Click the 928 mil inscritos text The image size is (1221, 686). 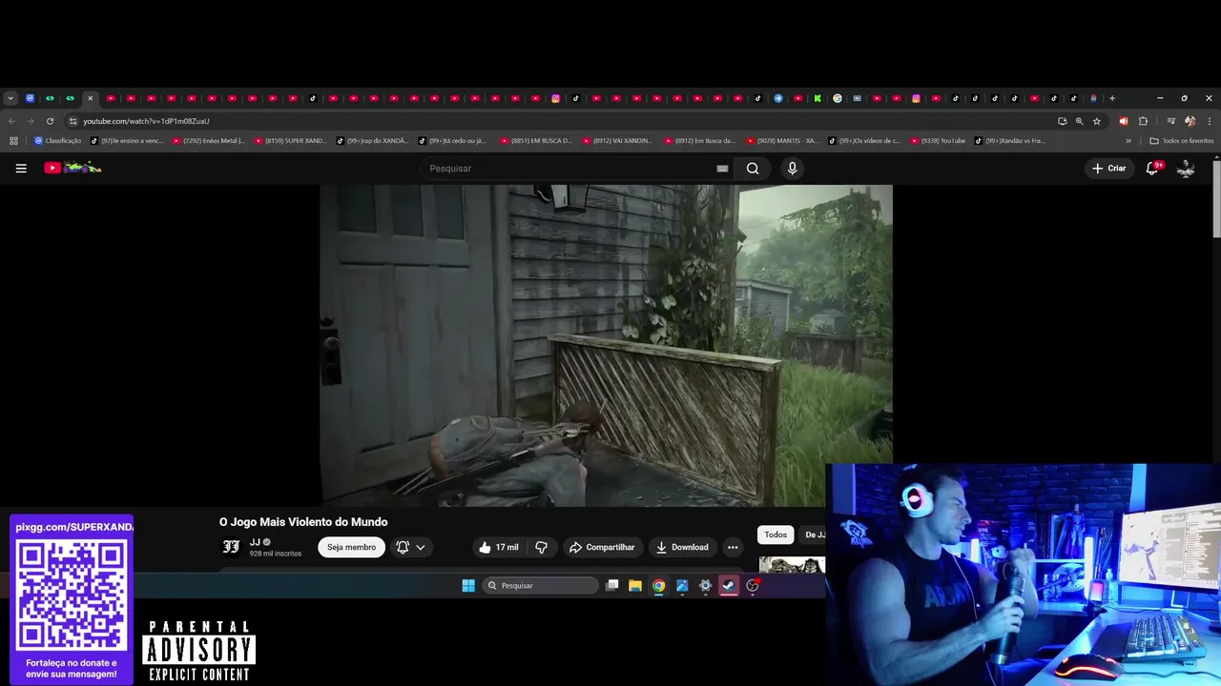click(x=276, y=554)
